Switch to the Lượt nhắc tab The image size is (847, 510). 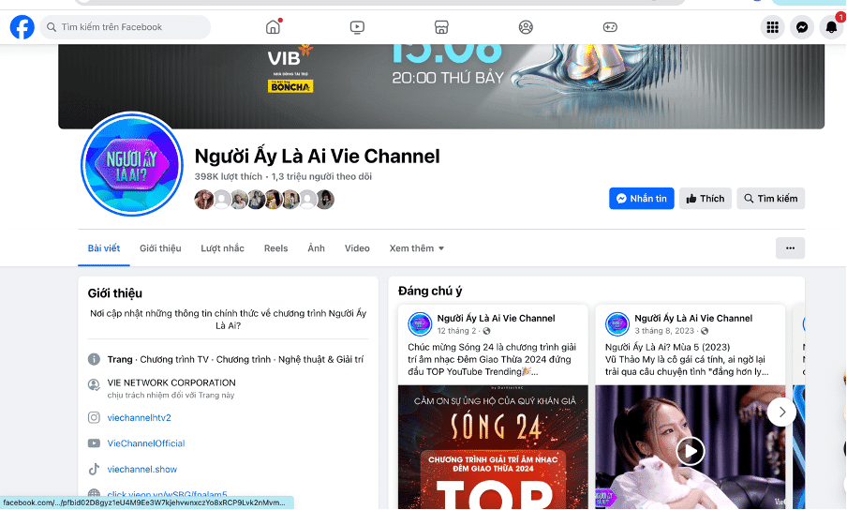pos(223,248)
